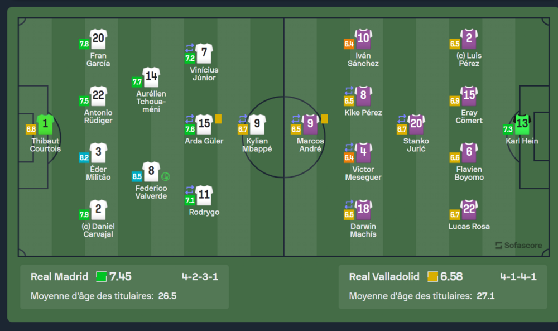Click Fran García's 7.8 rating badge

click(x=84, y=44)
